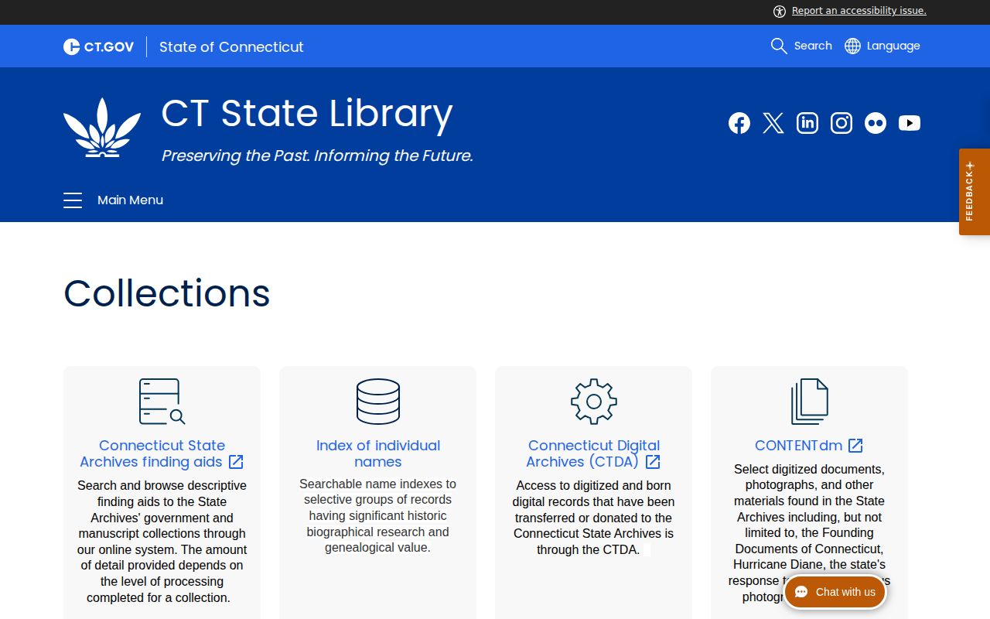Image resolution: width=990 pixels, height=619 pixels.
Task: Open the hamburger Main Menu icon
Action: [x=73, y=200]
